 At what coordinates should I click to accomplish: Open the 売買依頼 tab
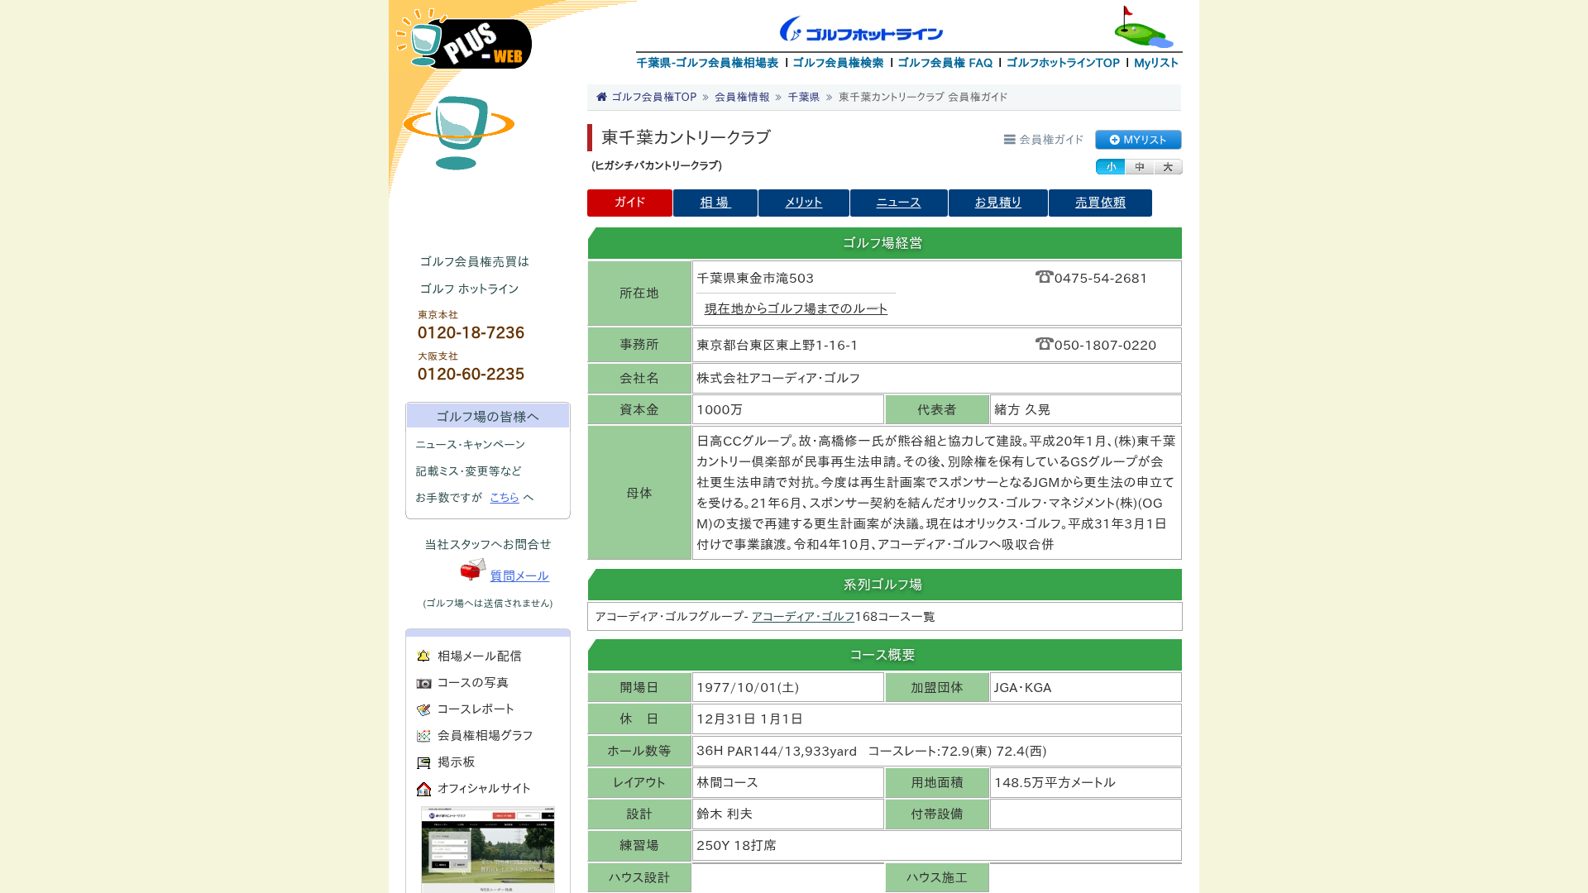1100,203
